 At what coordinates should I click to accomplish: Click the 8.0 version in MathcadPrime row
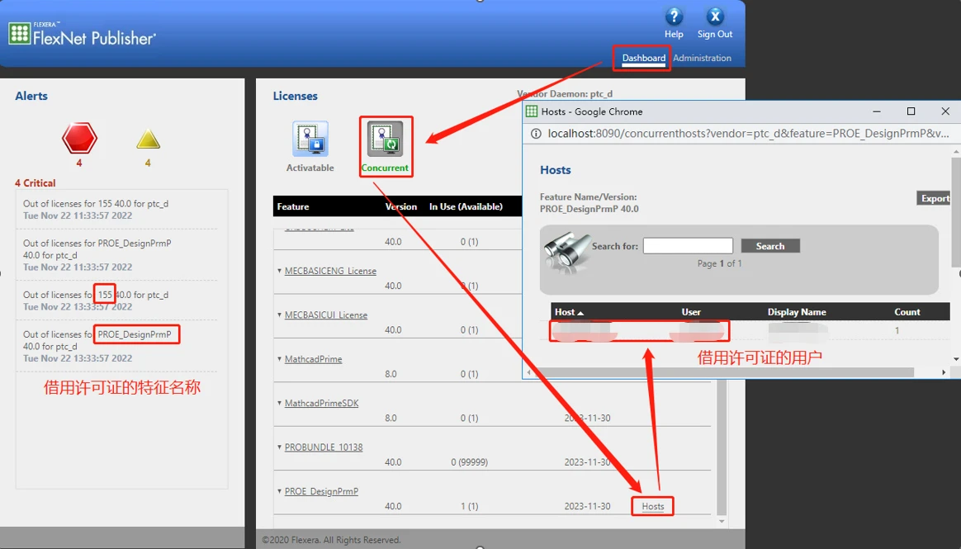pyautogui.click(x=391, y=374)
